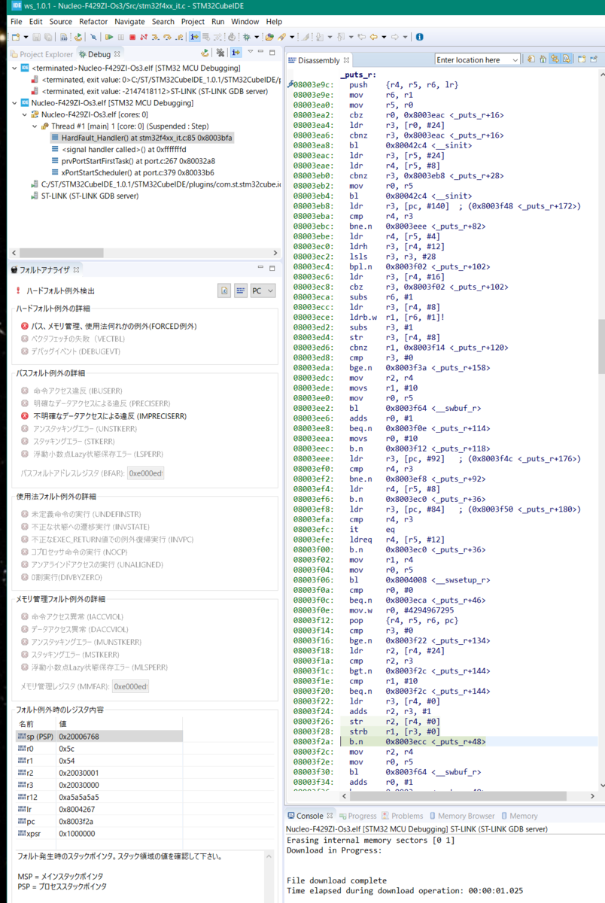Screen dimensions: 605x903
Task: Click the Debug view's instruction stepping icon
Action: pyautogui.click(x=236, y=53)
